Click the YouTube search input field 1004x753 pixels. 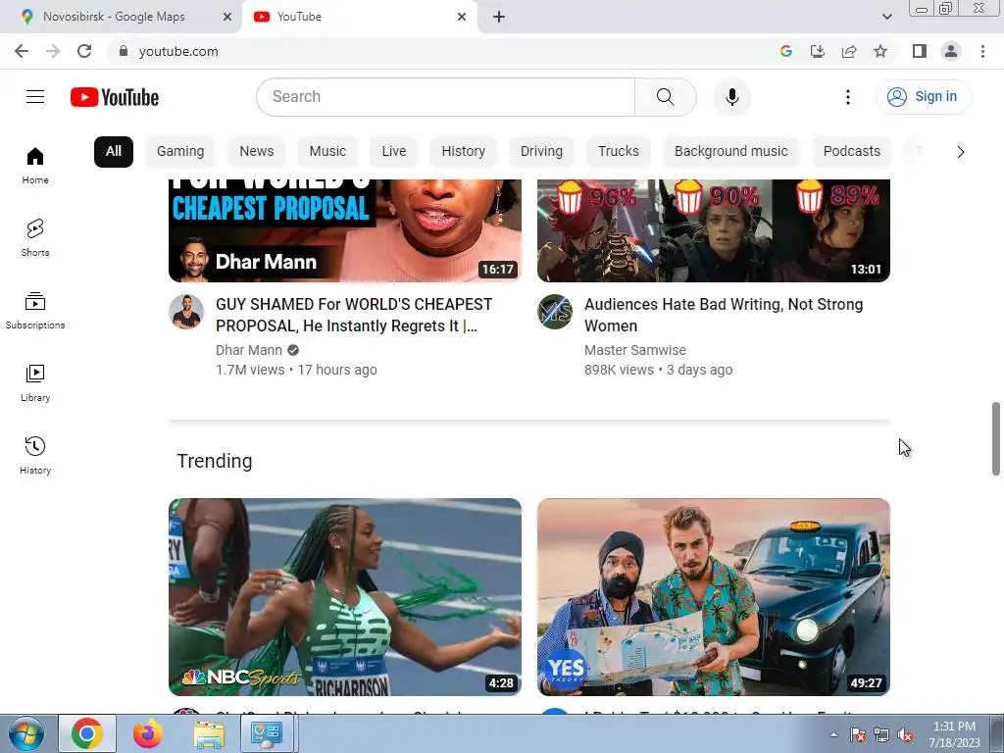coord(446,97)
